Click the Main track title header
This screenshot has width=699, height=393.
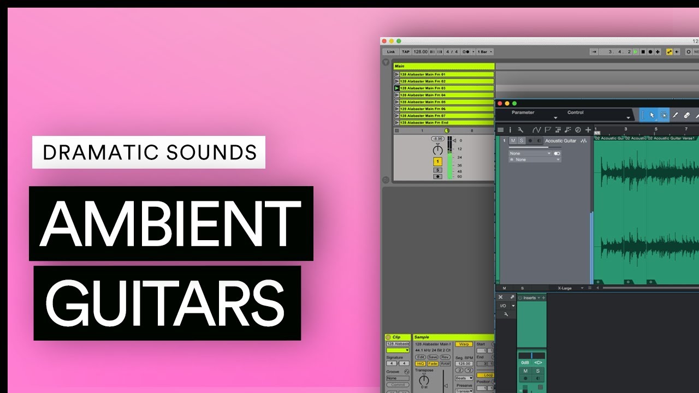pyautogui.click(x=444, y=66)
